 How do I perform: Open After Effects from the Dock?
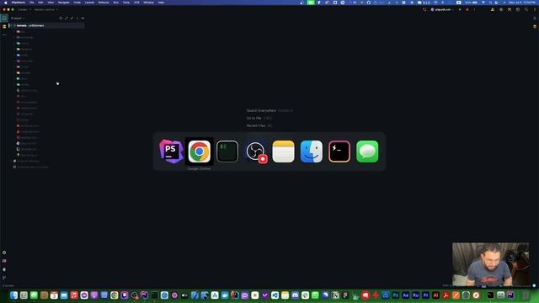(406, 295)
